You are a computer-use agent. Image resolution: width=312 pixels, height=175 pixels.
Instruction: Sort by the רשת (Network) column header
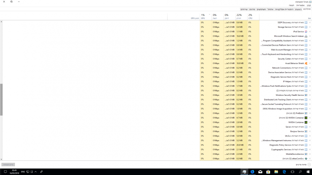pyautogui.click(x=218, y=16)
